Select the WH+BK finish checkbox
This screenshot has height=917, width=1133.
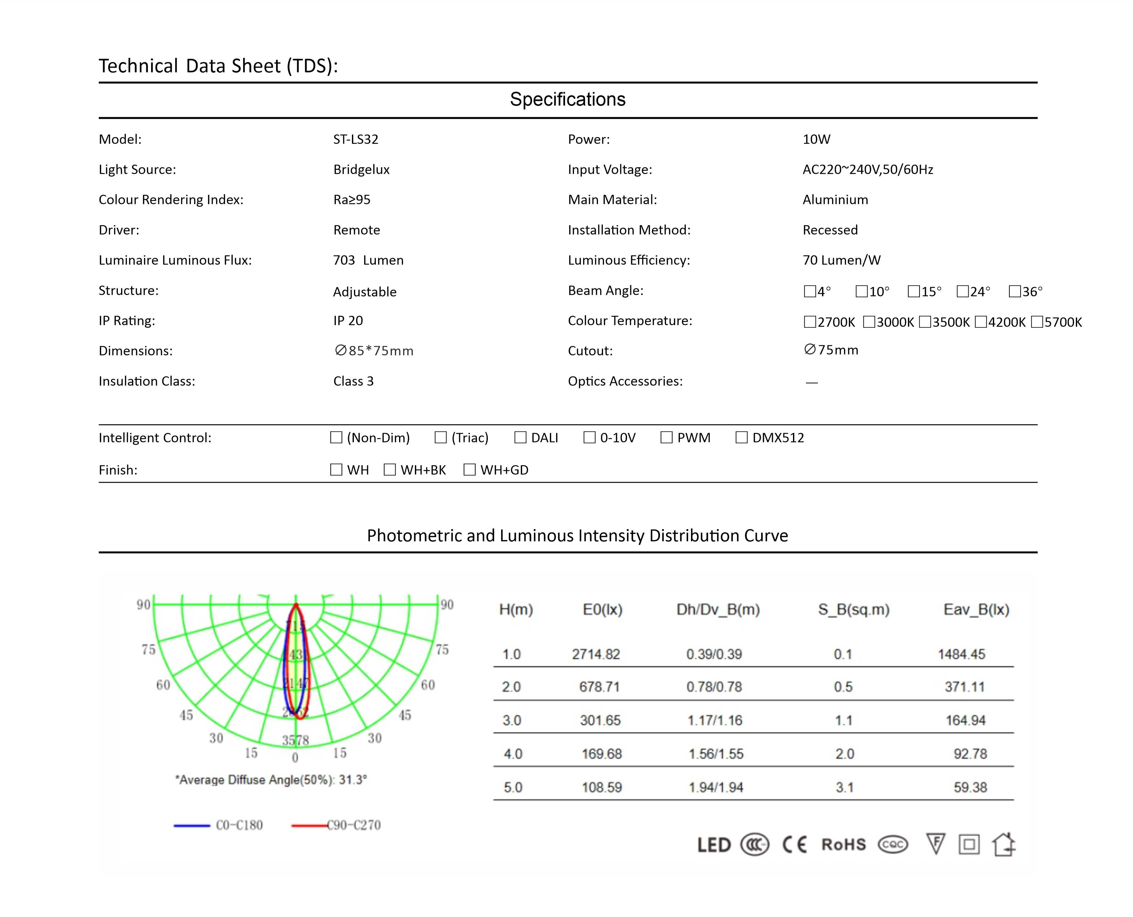(390, 469)
